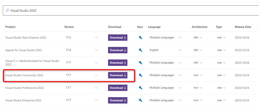
Task: Open keys for Visual Studio Team Explorer 2022
Action: point(140,38)
